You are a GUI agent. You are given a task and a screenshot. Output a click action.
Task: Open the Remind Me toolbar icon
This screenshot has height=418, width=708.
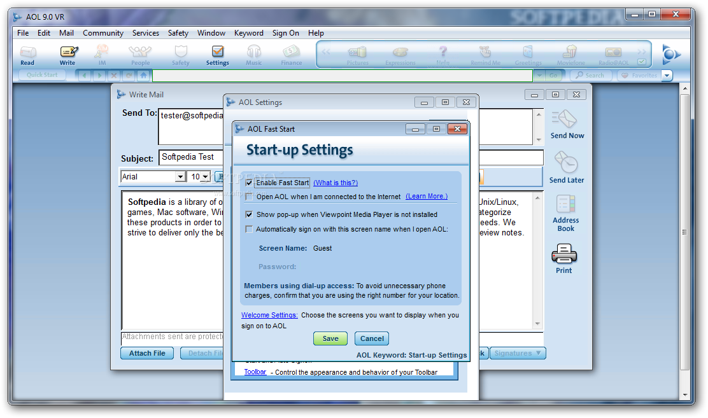point(485,56)
